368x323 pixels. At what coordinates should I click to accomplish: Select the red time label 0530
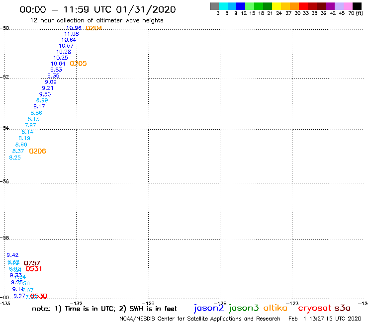click(39, 296)
